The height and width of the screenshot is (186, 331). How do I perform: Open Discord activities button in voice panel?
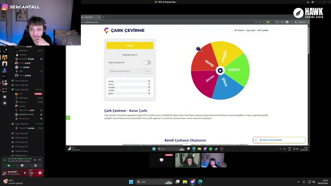click(35, 166)
